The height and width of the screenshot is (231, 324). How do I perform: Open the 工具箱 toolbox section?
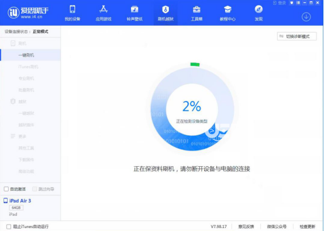click(x=197, y=13)
